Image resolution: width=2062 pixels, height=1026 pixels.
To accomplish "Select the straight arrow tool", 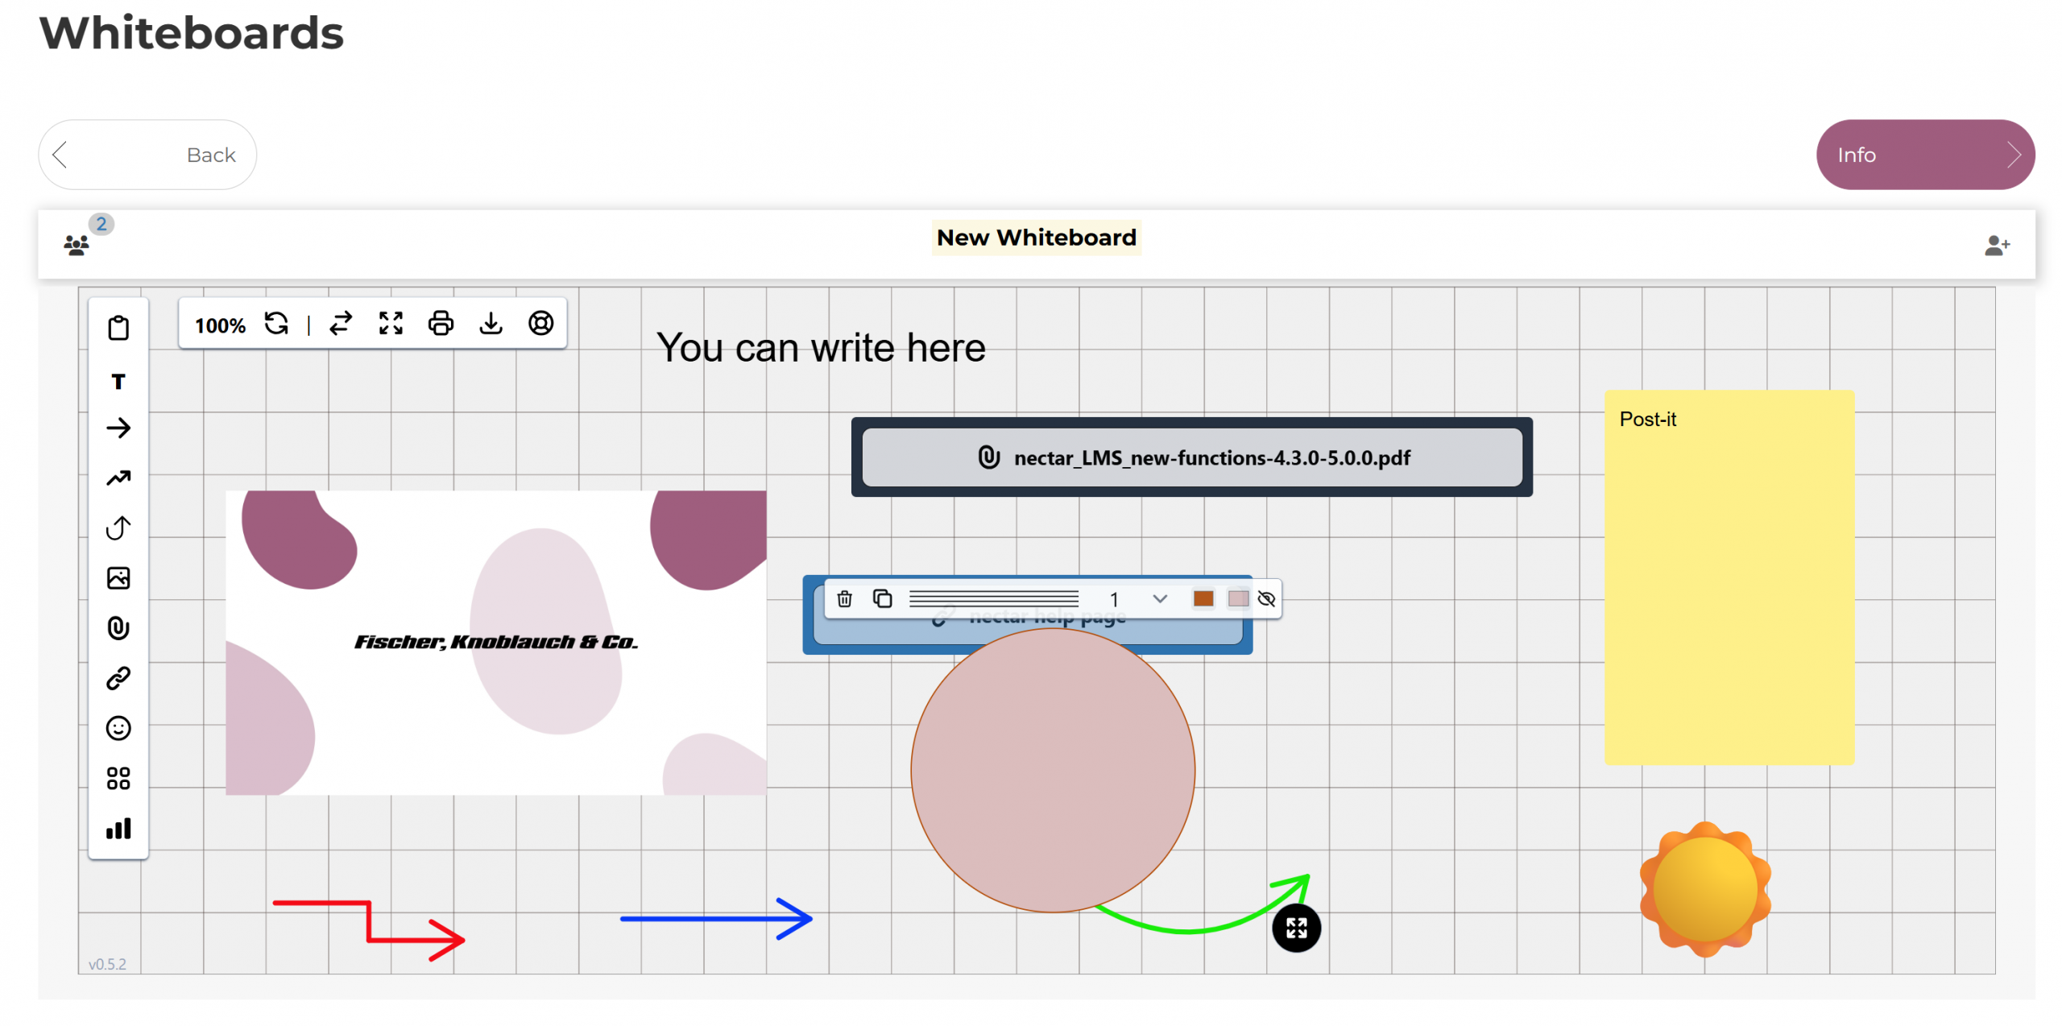I will [118, 428].
